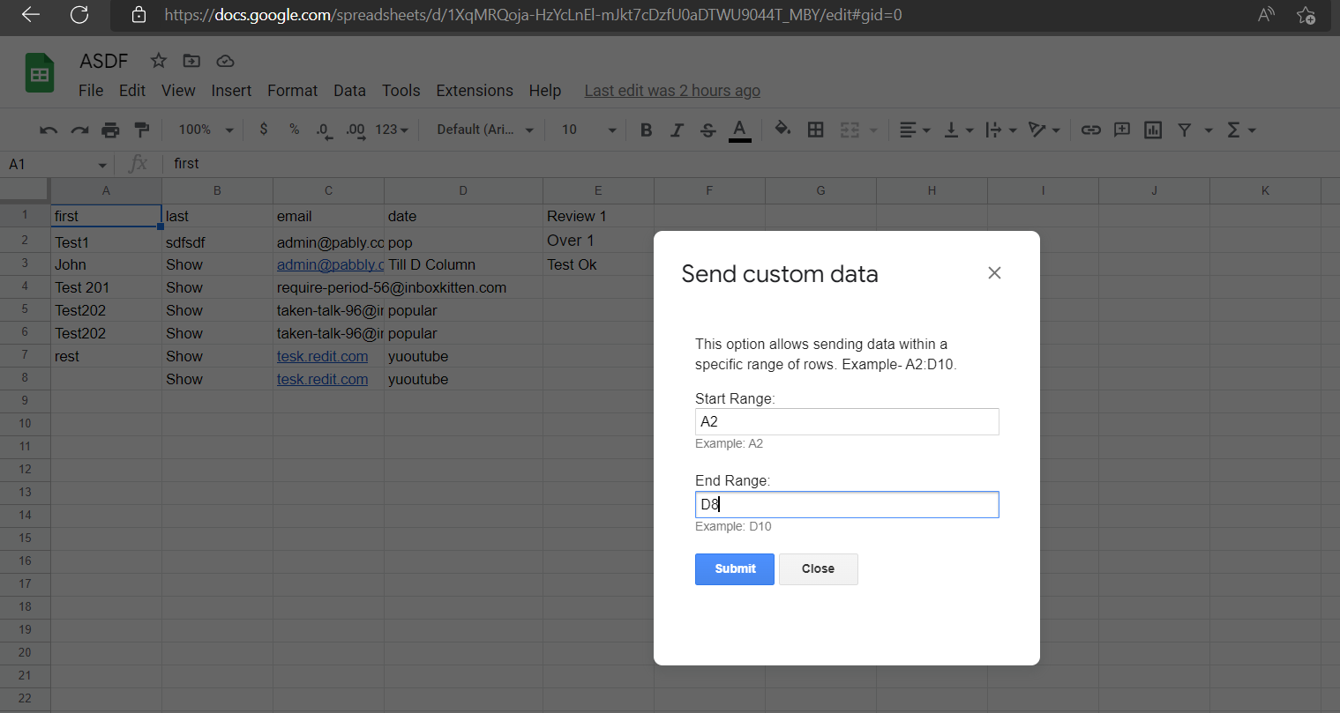Screen dimensions: 1340x713
Task: Insert a link
Action: 1091,130
